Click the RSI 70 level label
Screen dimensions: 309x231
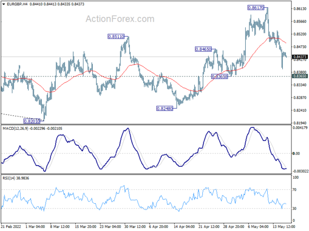pyautogui.click(x=295, y=190)
